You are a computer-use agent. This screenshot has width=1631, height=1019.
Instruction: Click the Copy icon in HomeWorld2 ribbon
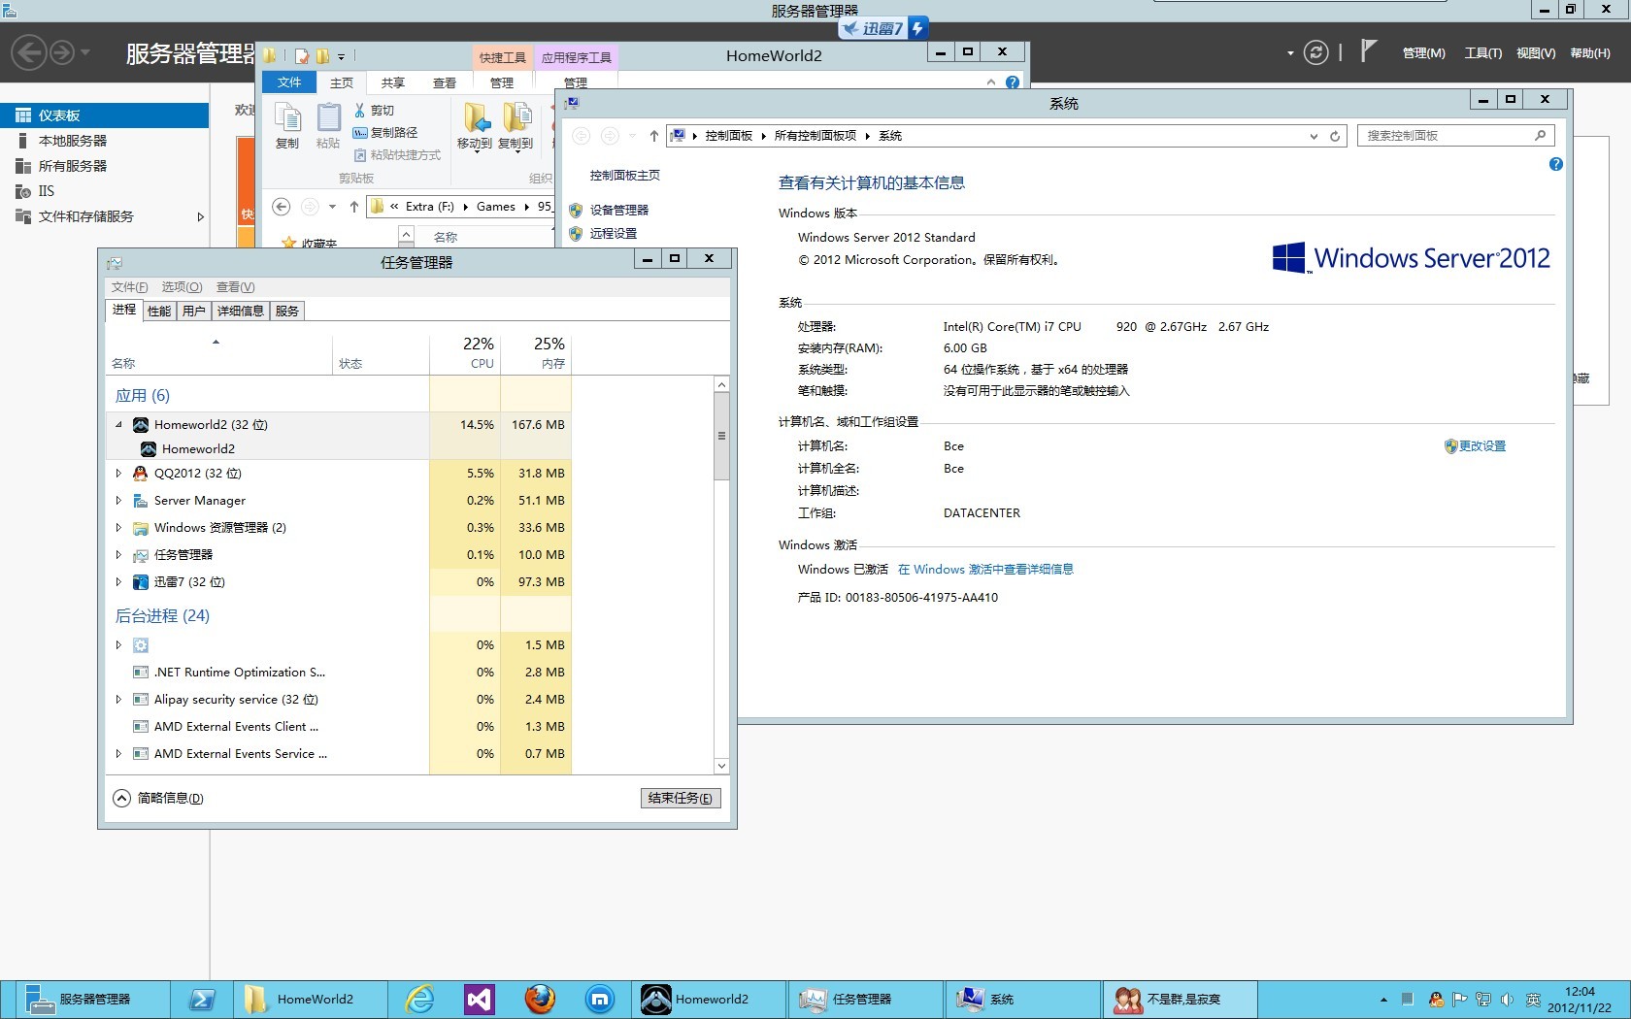pyautogui.click(x=287, y=126)
